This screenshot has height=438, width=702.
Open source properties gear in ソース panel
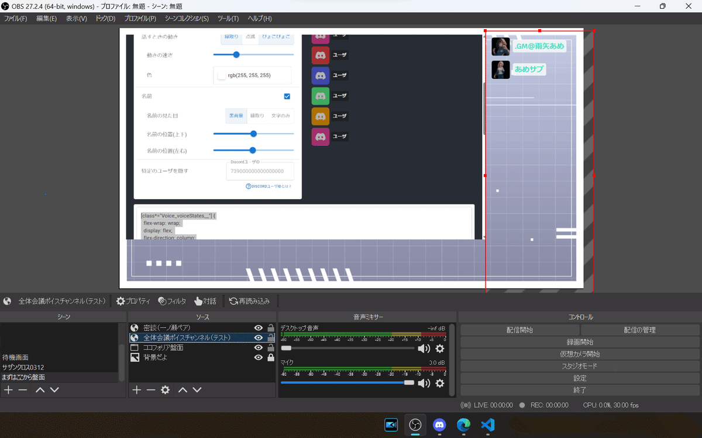pos(165,390)
